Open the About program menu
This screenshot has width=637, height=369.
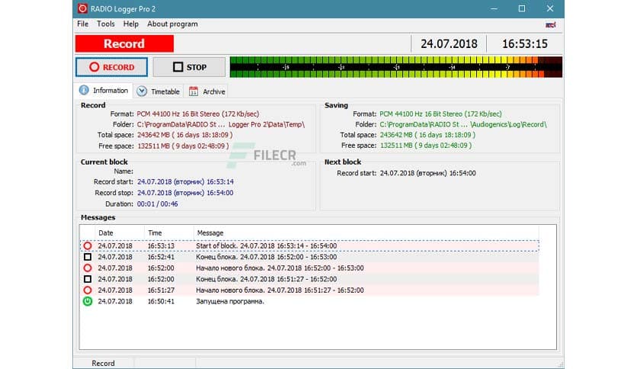pos(173,24)
